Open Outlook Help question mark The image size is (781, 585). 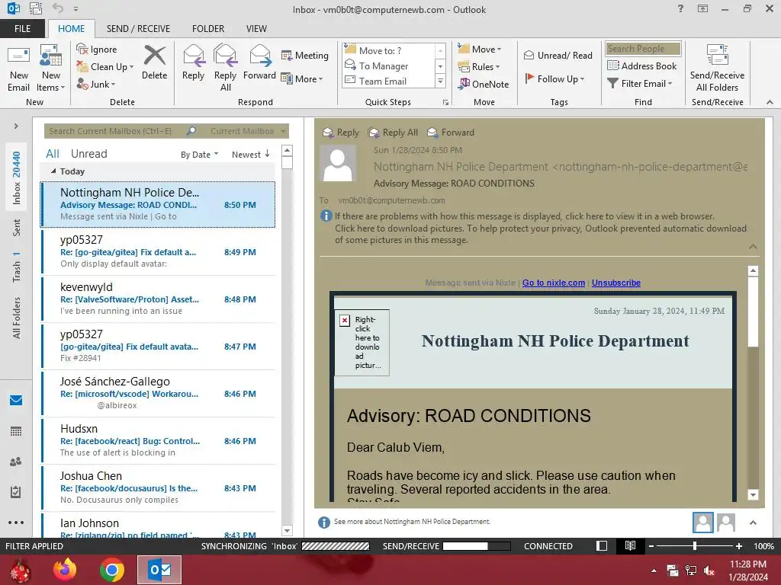pyautogui.click(x=680, y=8)
